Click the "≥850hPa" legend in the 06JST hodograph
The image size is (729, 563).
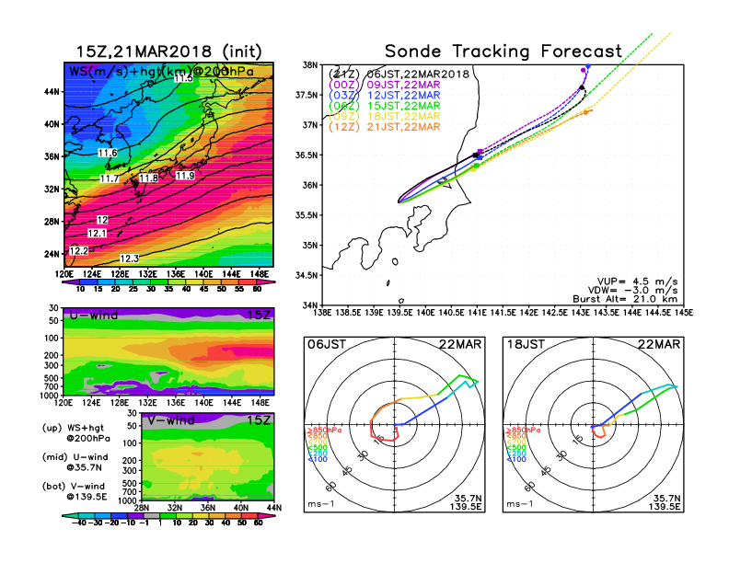[x=324, y=431]
